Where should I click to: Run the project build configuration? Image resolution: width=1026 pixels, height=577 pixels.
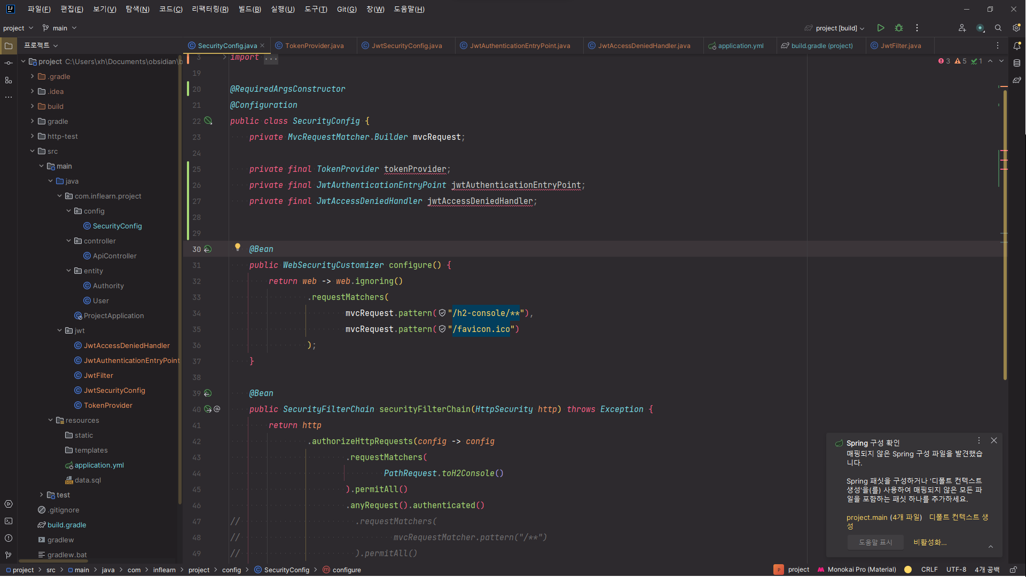[881, 28]
